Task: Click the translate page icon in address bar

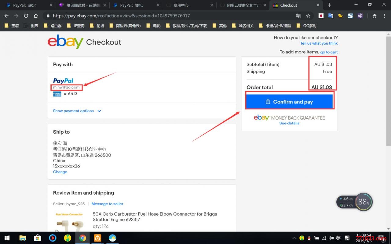Action: 298,16
